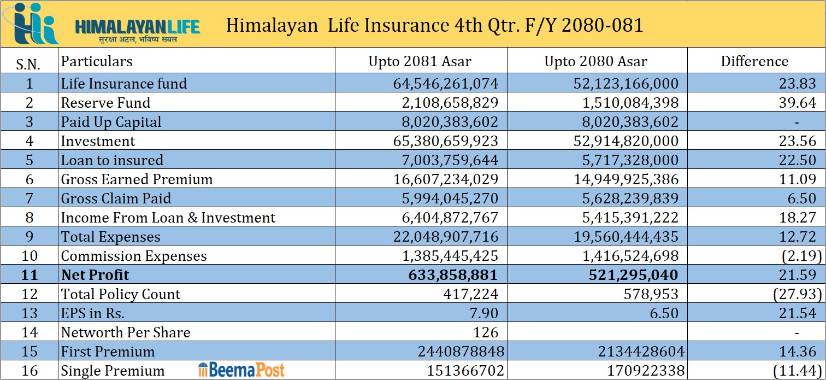Select the Gross Earned Premium label

click(x=137, y=179)
